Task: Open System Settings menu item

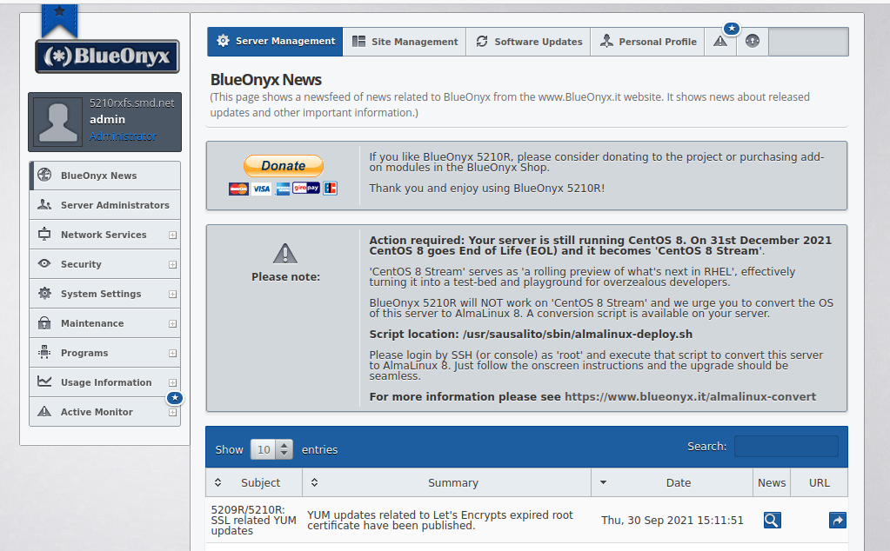Action: [x=105, y=294]
